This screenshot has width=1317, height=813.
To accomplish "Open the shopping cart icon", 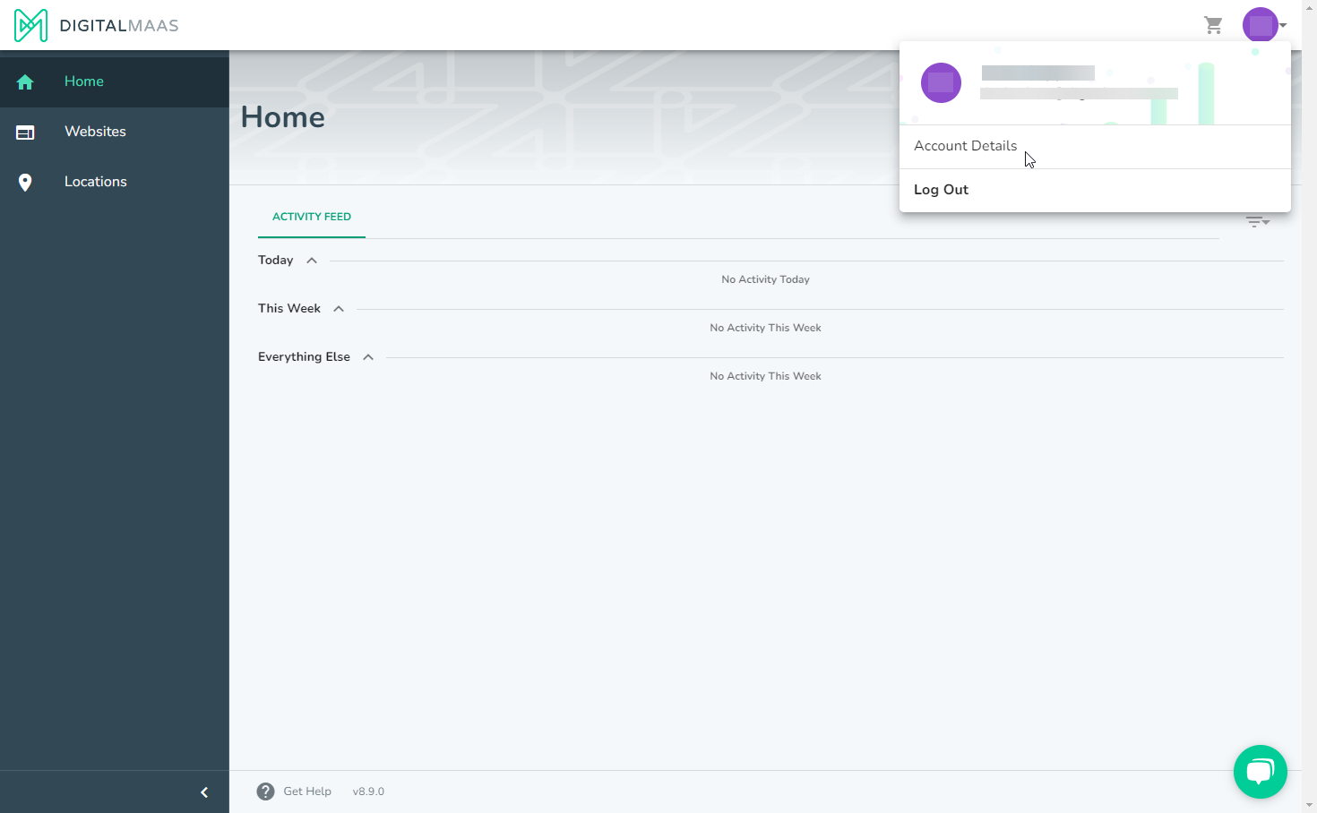I will 1214,25.
